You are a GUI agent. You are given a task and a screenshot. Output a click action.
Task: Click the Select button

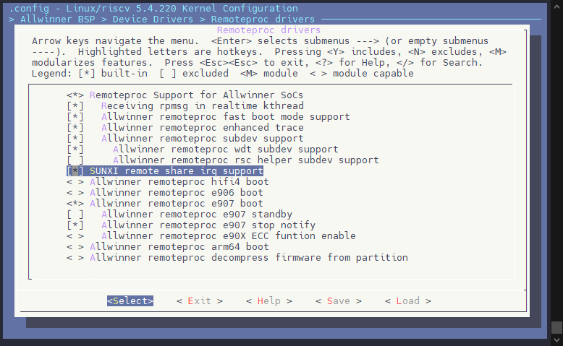click(130, 300)
